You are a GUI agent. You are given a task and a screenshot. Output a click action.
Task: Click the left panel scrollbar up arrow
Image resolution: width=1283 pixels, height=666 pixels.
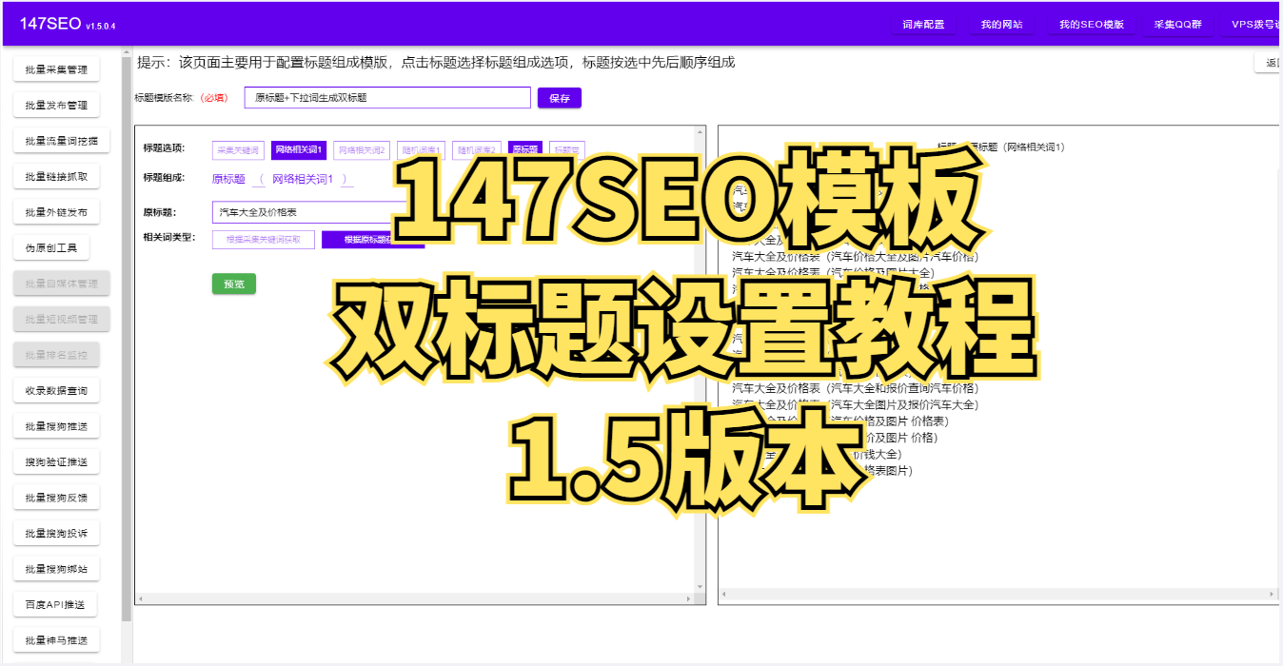(701, 131)
